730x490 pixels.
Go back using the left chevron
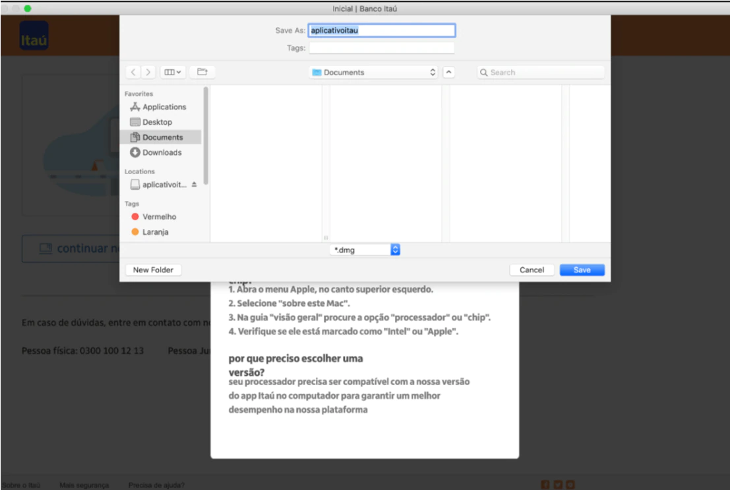pos(134,72)
